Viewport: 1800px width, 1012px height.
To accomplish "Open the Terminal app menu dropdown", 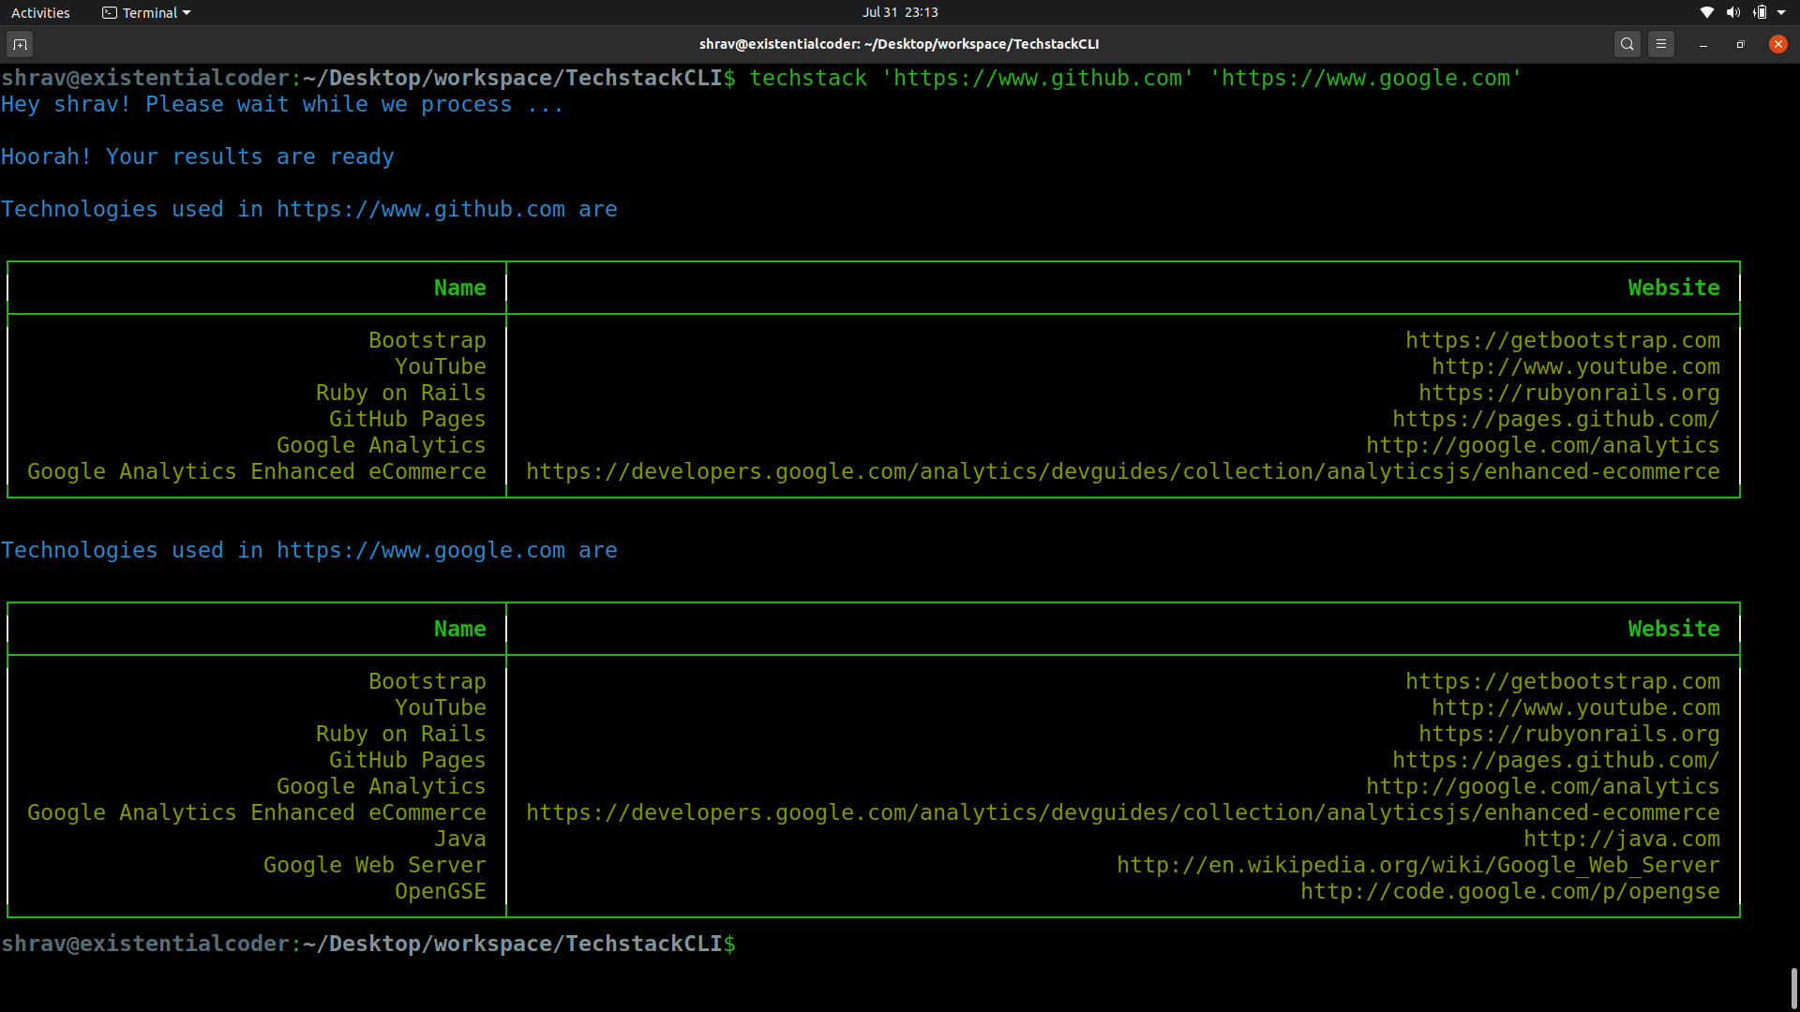I will tap(147, 12).
